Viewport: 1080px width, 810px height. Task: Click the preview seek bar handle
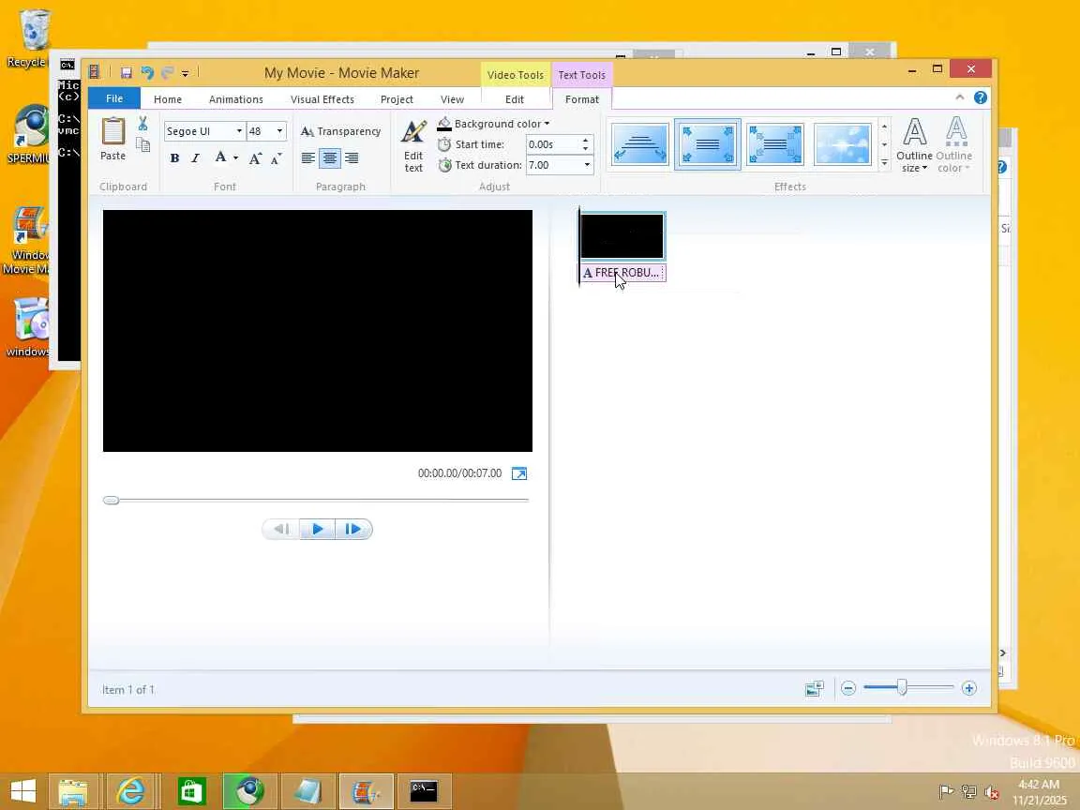click(x=111, y=500)
